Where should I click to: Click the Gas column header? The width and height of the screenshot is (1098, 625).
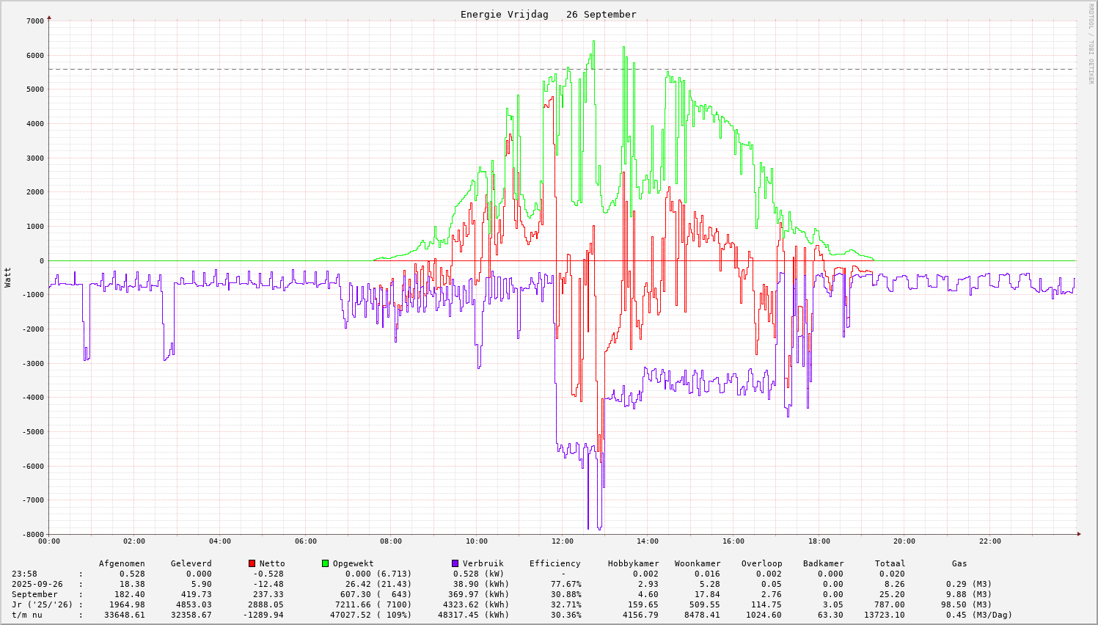pos(959,563)
